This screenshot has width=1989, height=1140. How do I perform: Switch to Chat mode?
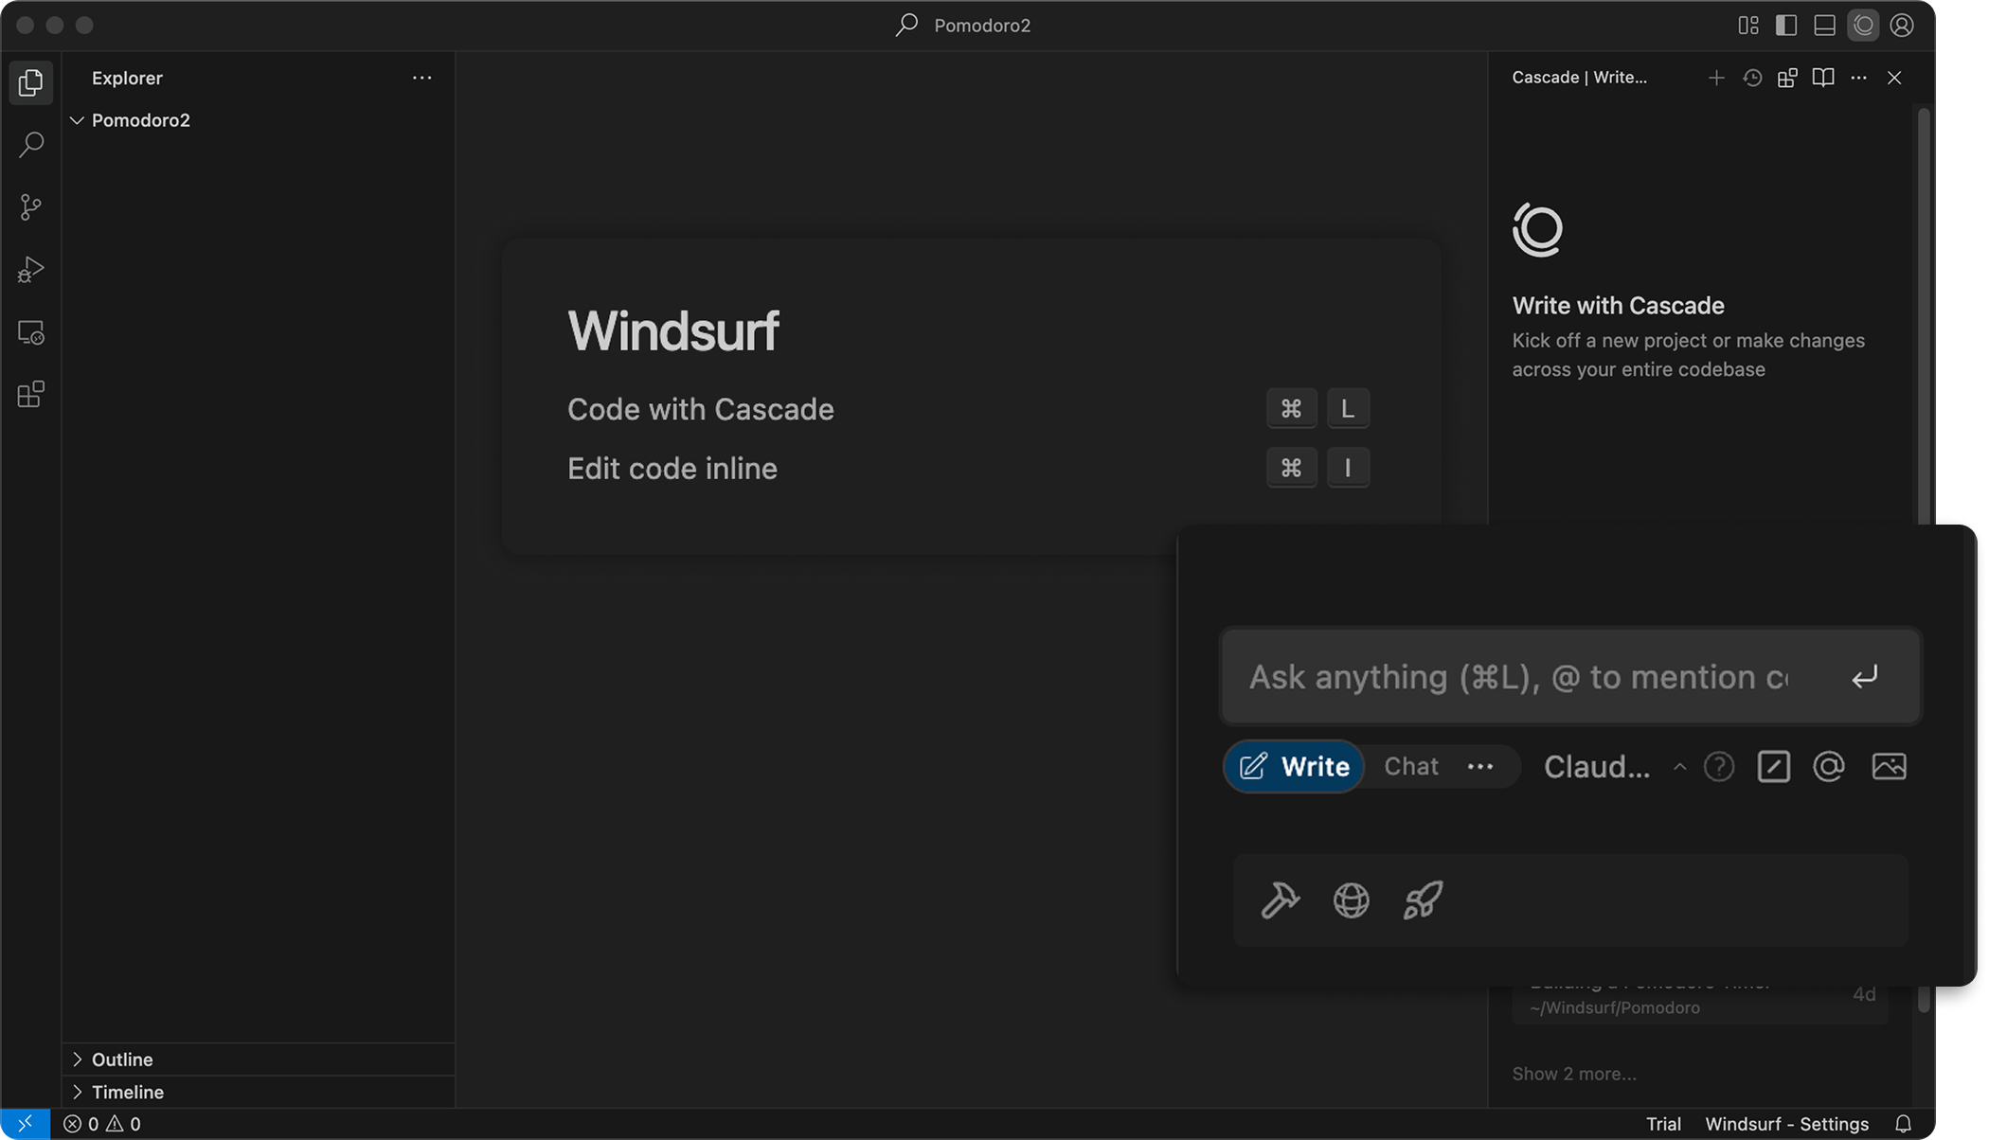click(1411, 766)
